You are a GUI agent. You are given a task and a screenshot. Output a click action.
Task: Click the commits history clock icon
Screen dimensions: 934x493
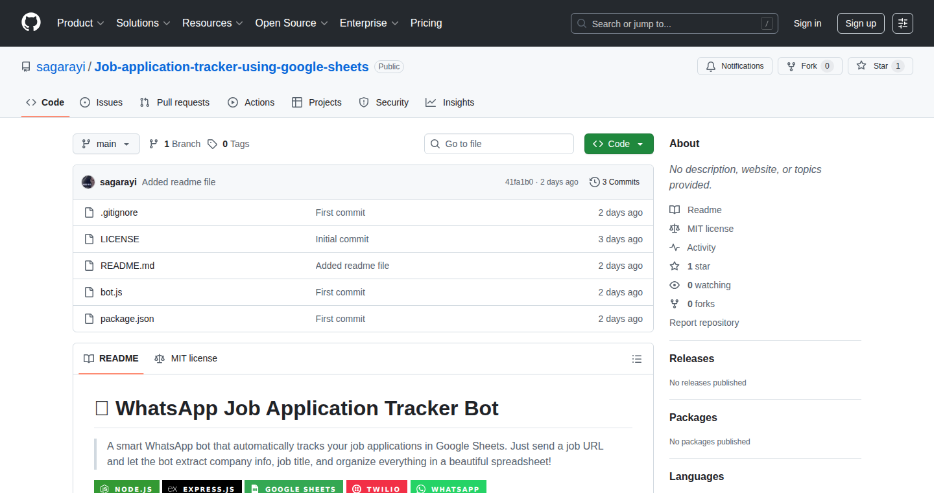(594, 182)
